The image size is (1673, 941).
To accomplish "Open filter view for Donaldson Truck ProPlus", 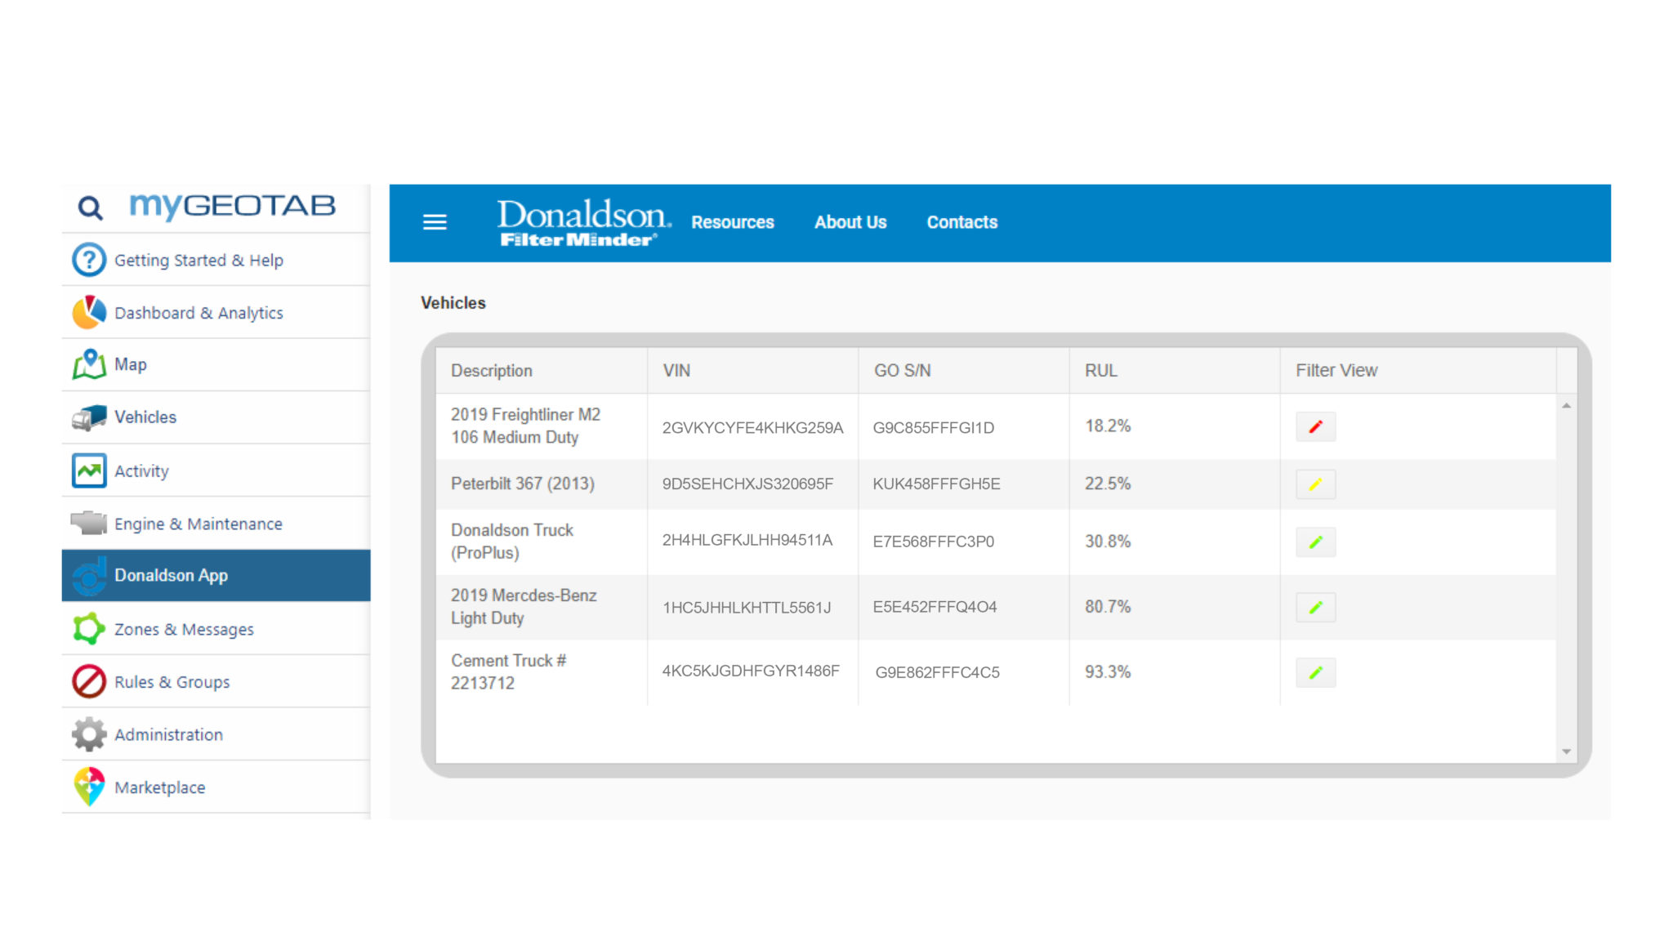I will (1315, 542).
